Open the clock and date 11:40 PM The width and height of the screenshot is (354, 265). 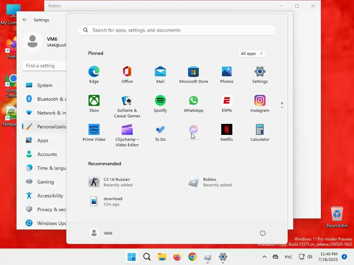[x=328, y=257]
